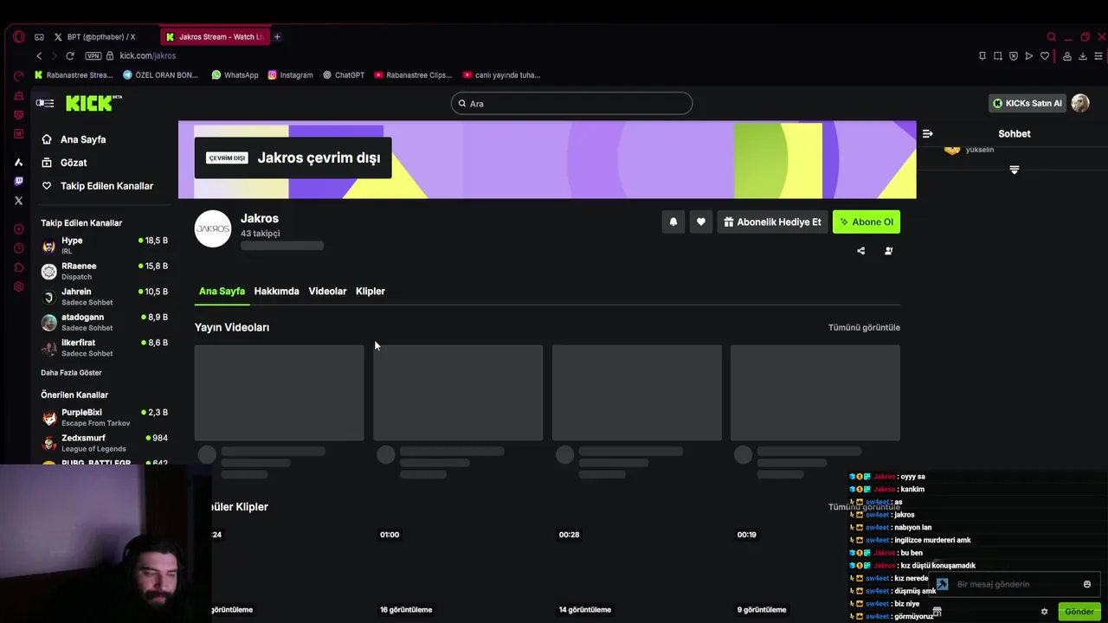Image resolution: width=1108 pixels, height=623 pixels.
Task: Open Opera tab search icon
Action: (x=1051, y=37)
